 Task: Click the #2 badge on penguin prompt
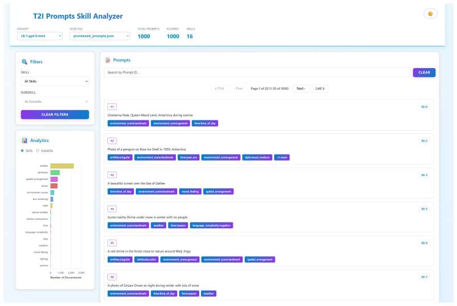click(x=112, y=141)
